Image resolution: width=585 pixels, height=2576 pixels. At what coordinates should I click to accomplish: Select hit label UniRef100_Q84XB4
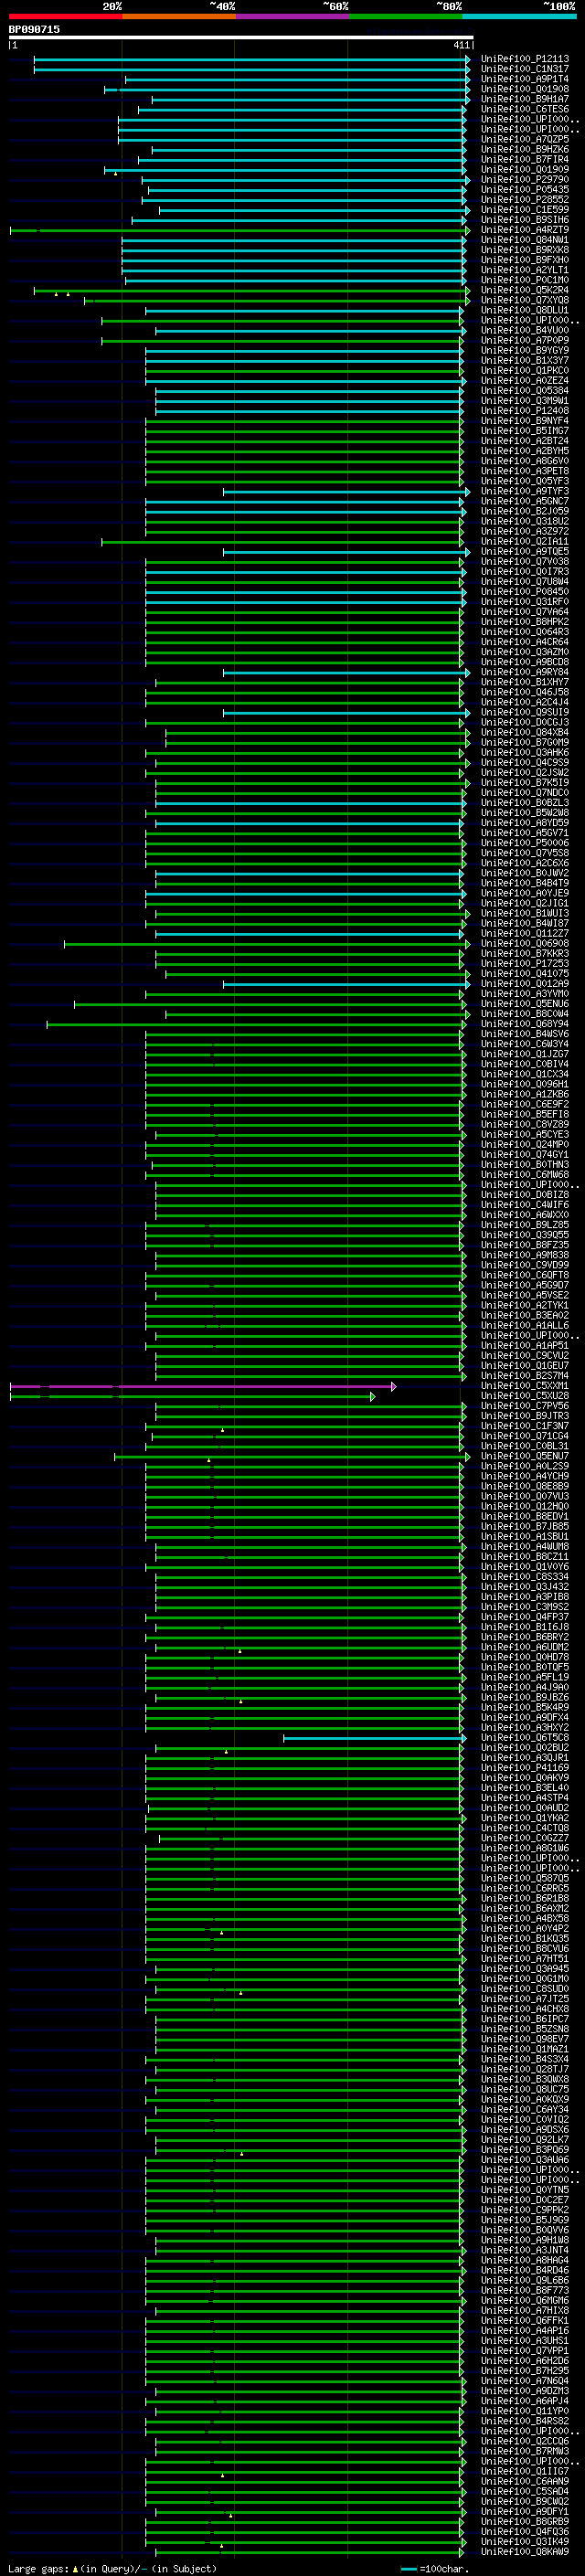(x=524, y=733)
